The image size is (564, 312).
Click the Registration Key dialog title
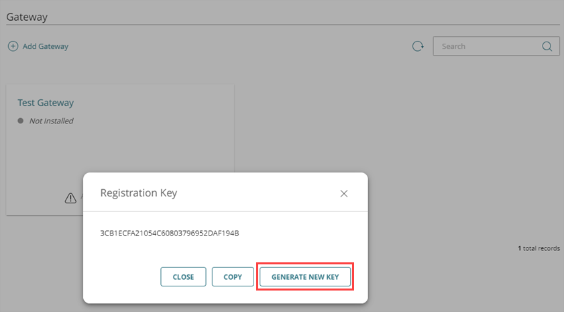139,193
